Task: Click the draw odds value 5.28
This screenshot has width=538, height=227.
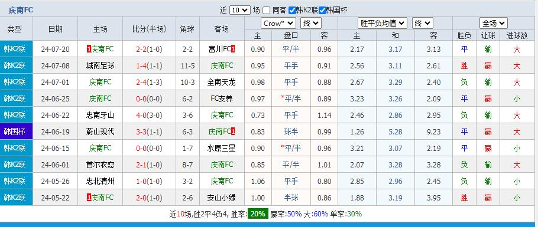Action: tap(396, 131)
